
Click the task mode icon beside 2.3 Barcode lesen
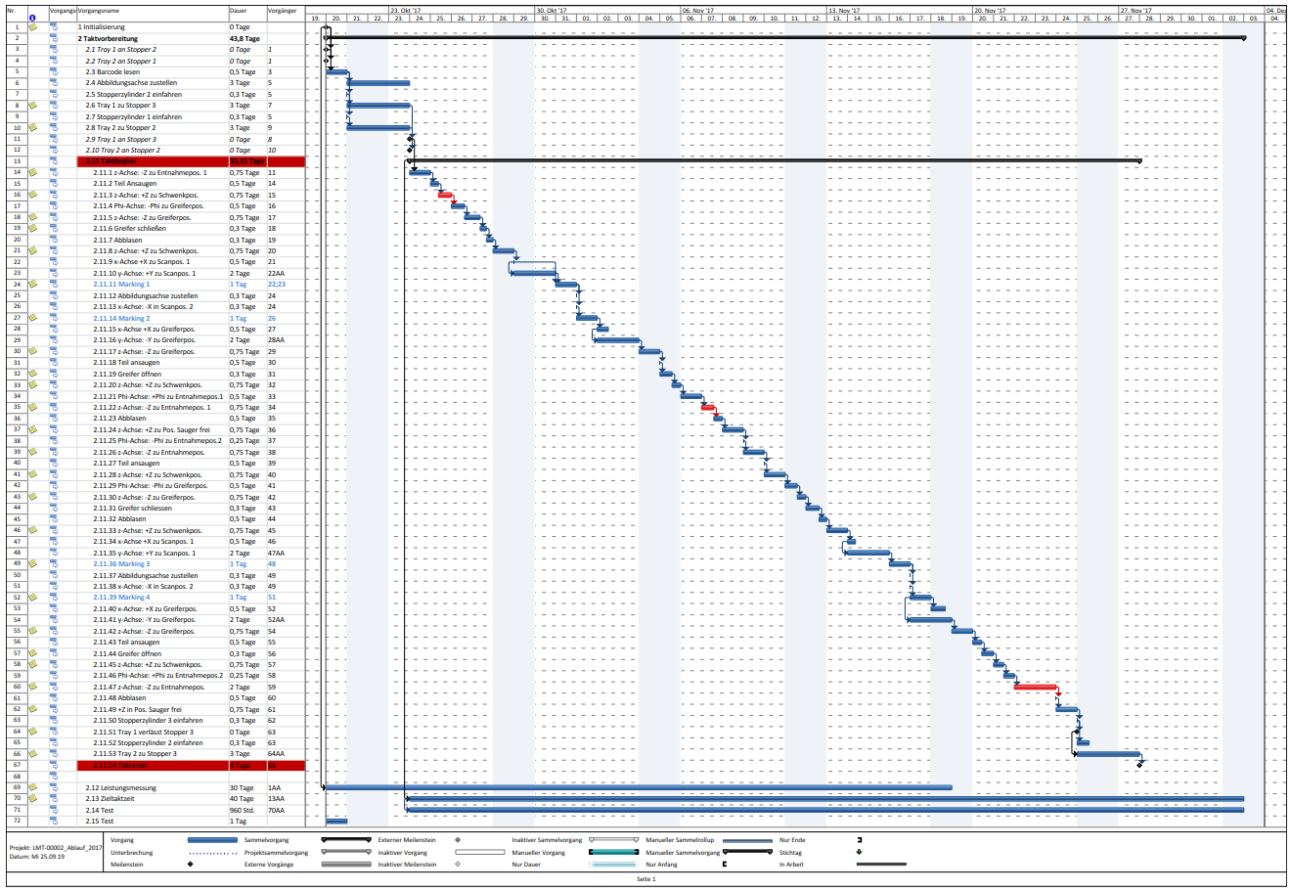point(54,72)
